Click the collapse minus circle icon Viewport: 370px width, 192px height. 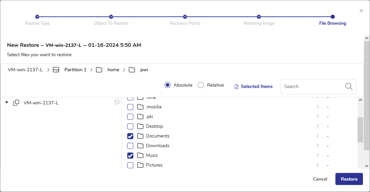point(117,102)
